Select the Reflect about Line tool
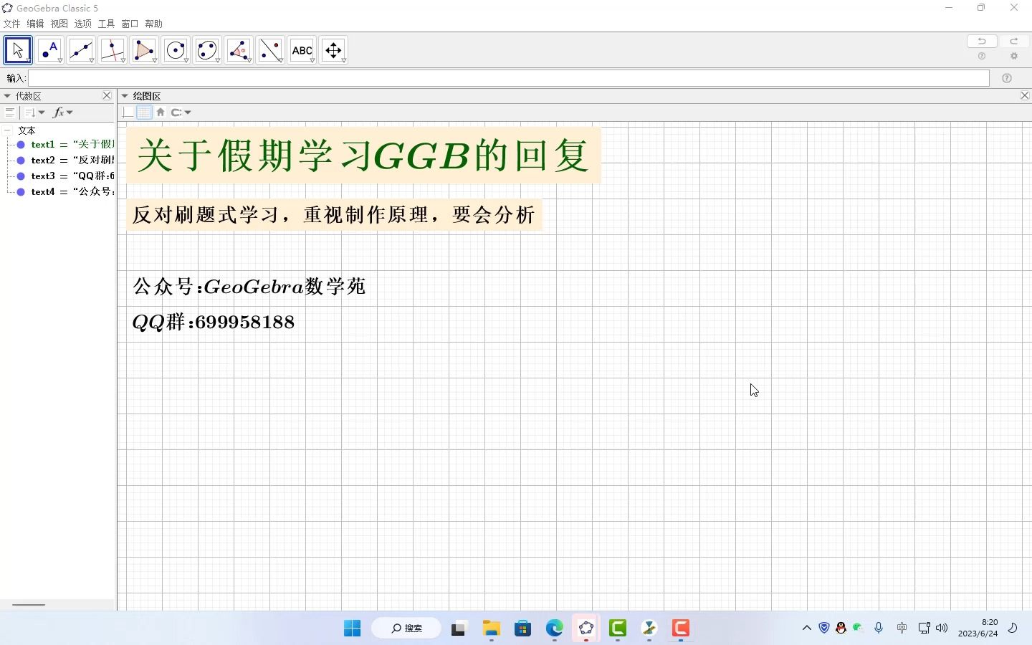This screenshot has height=645, width=1032. coord(270,50)
